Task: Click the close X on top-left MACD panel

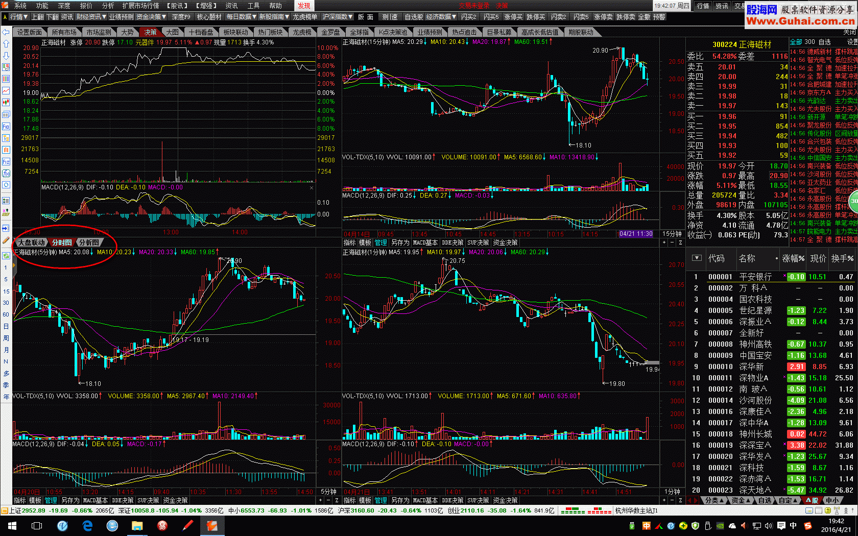Action: (312, 188)
